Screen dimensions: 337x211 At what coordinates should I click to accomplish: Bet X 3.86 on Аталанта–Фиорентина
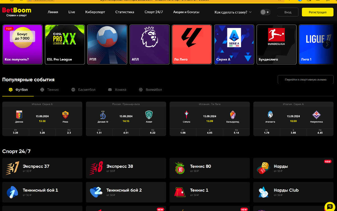[293, 132]
